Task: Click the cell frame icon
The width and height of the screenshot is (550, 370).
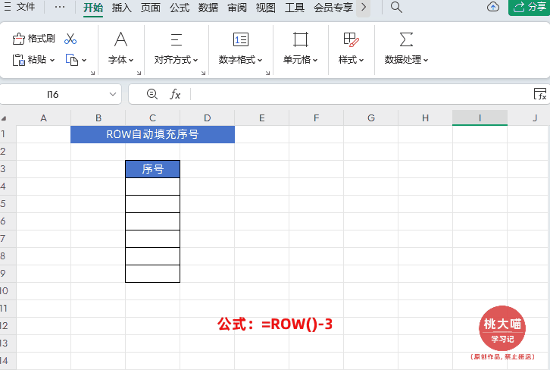Action: pos(301,39)
